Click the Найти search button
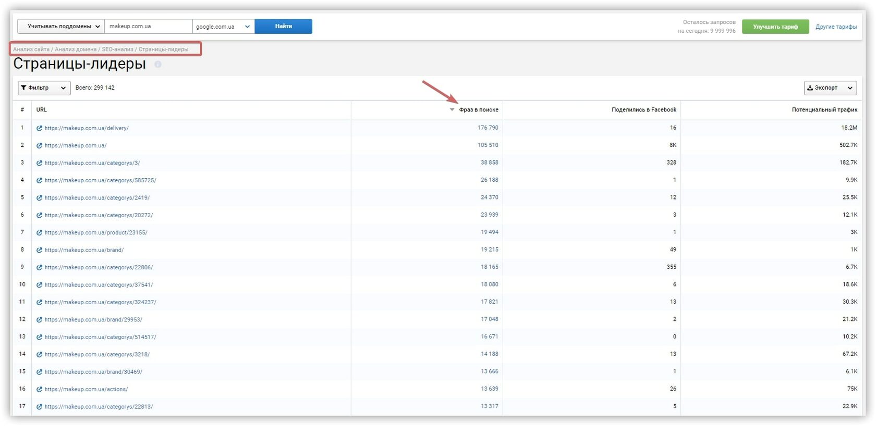 [284, 27]
